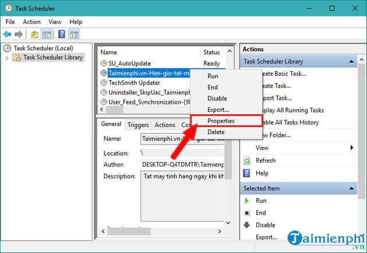
Task: Click View in the Actions pane
Action: click(262, 148)
